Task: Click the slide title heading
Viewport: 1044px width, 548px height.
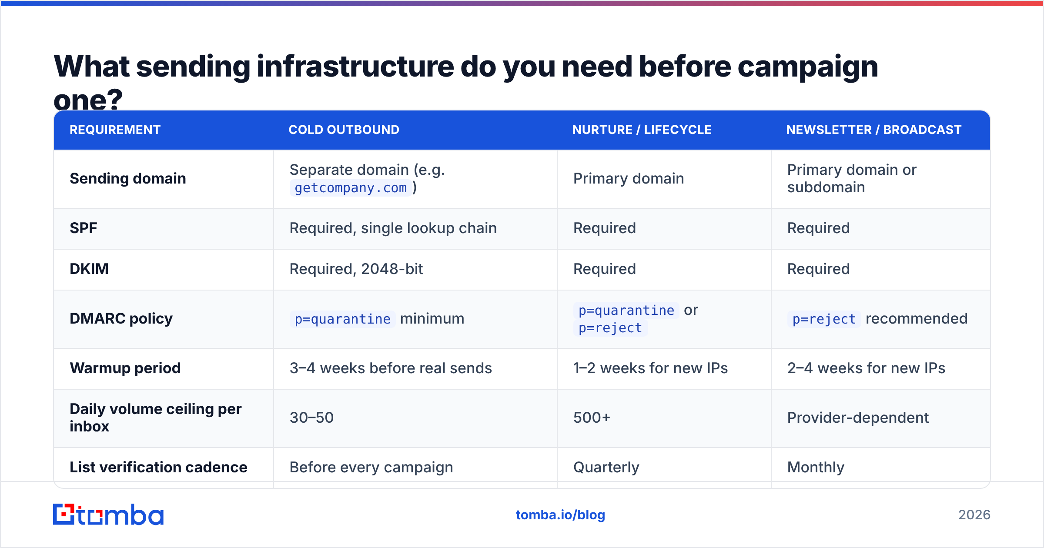Action: coord(466,83)
